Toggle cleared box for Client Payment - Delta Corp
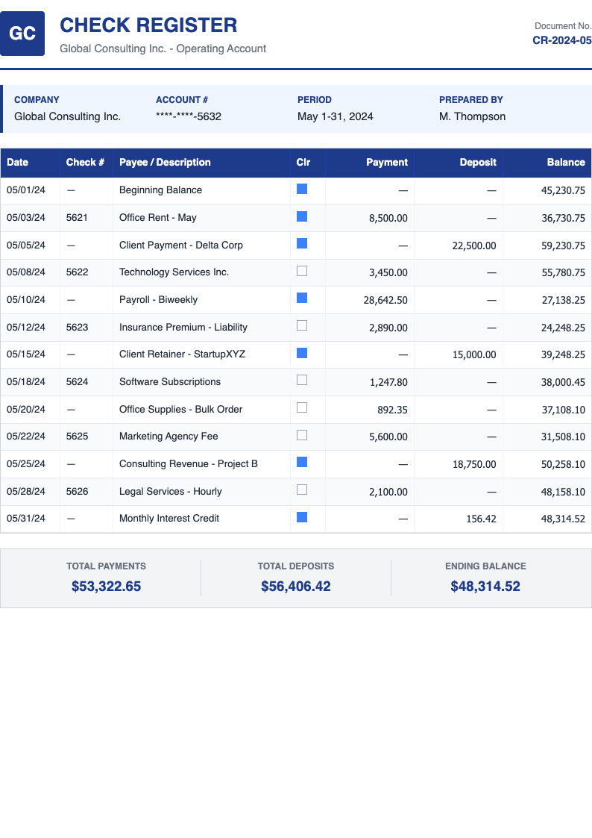The image size is (592, 838). 302,244
